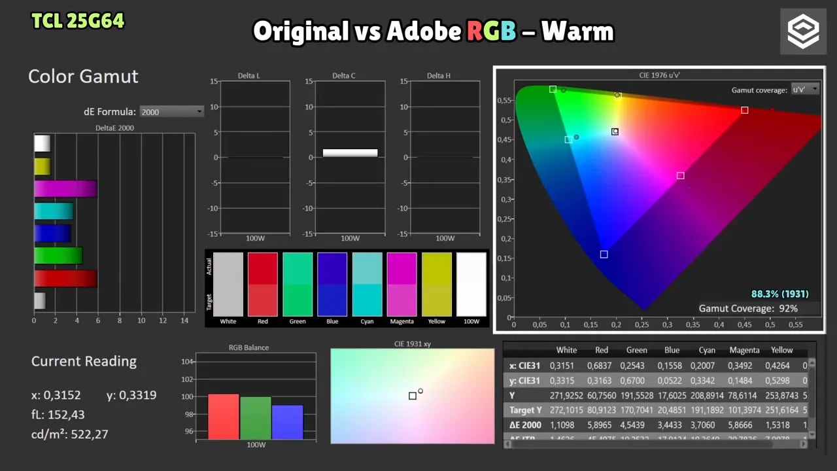This screenshot has height=471, width=837.
Task: Click the yellow DeltaE 2000 bar
Action: 42,166
